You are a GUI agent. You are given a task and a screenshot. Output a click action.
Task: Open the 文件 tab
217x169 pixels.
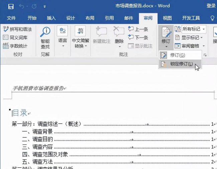pos(11,18)
